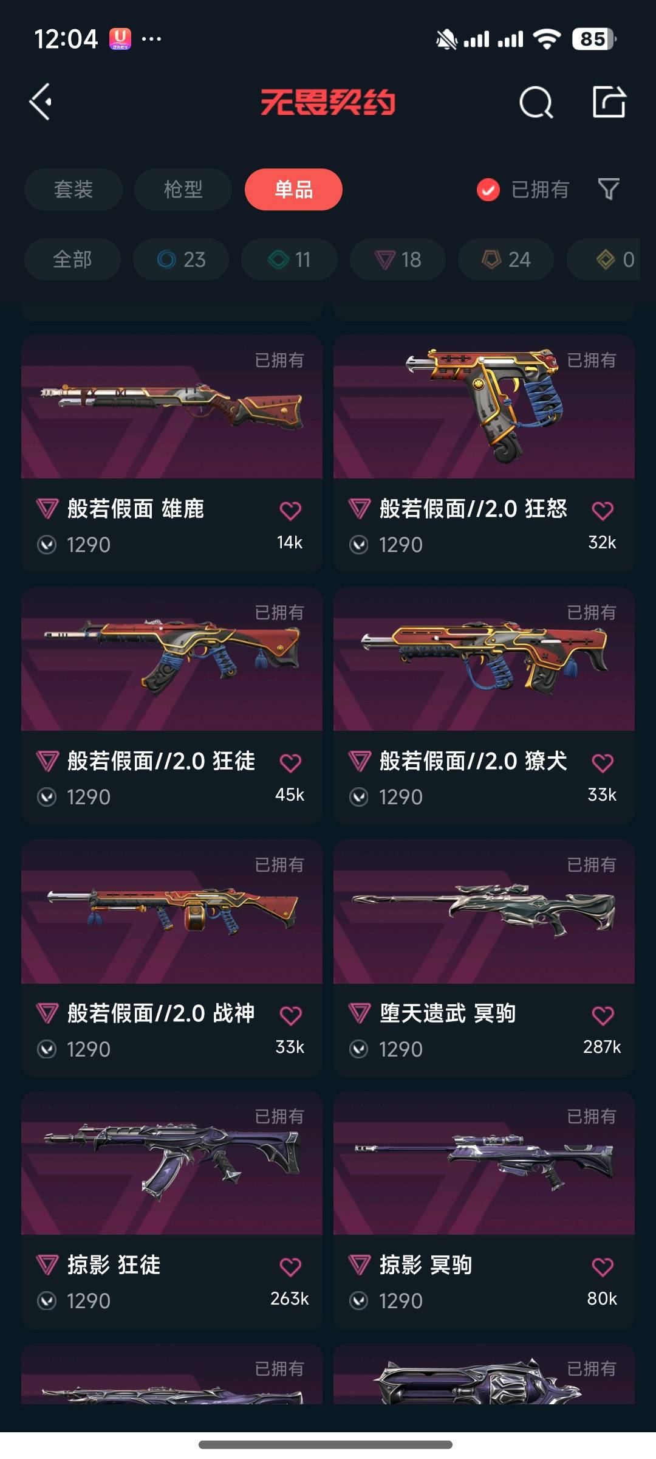Favorite the 堕天遗武 冥驹 heart icon
The image size is (656, 1459).
tap(603, 1015)
